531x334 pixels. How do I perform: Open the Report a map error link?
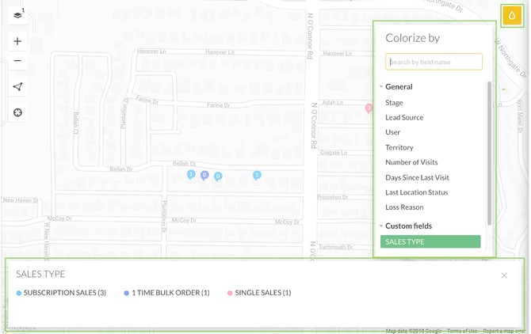click(x=504, y=331)
